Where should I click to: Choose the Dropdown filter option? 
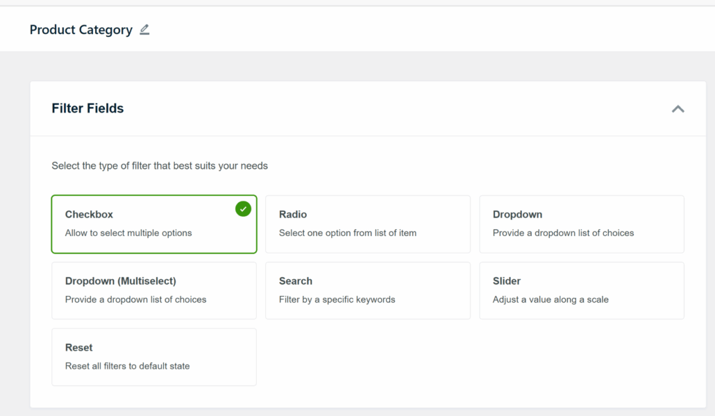pos(582,224)
